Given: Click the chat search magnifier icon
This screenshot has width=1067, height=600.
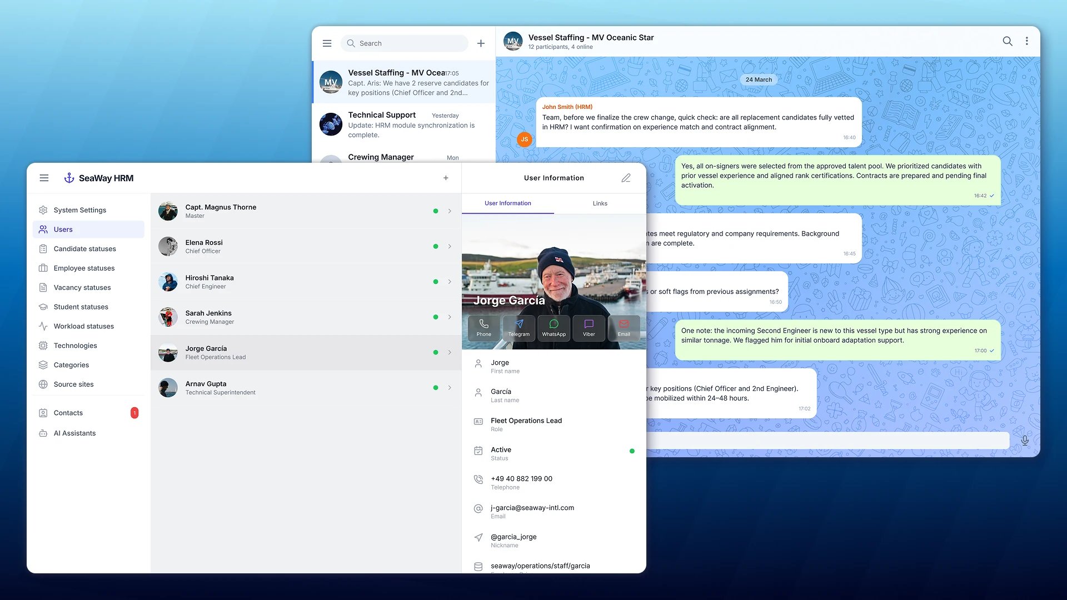Looking at the screenshot, I should [x=1007, y=41].
